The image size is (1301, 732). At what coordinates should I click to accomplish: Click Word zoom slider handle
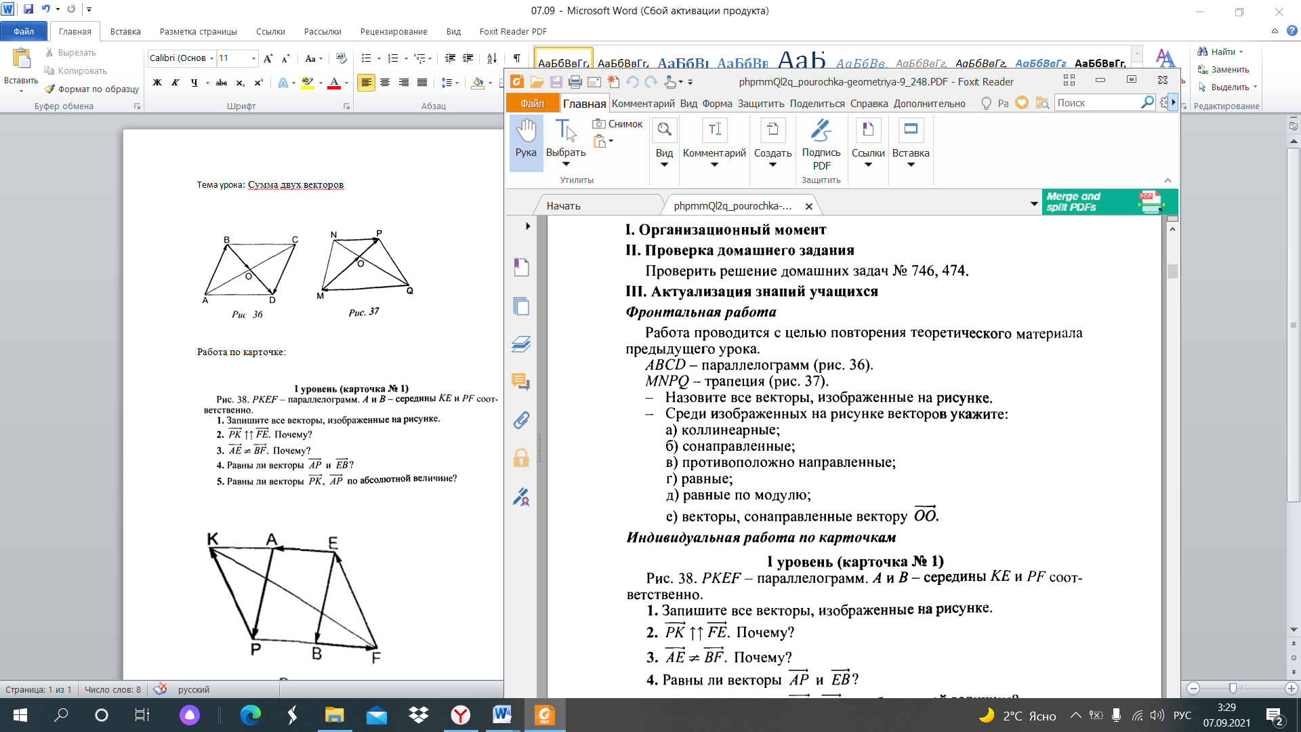click(x=1233, y=688)
